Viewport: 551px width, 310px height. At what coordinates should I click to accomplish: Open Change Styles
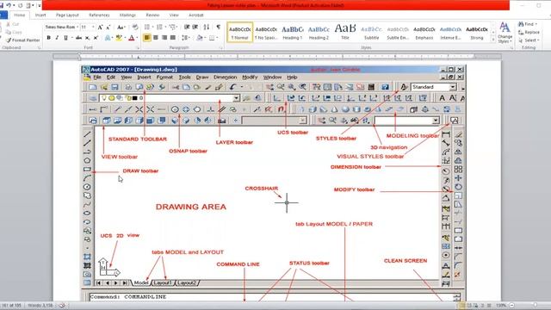click(505, 33)
